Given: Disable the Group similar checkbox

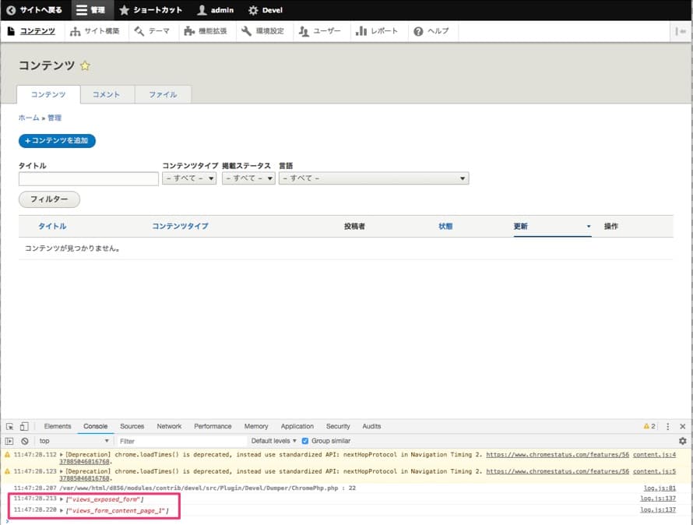Looking at the screenshot, I should (x=304, y=440).
